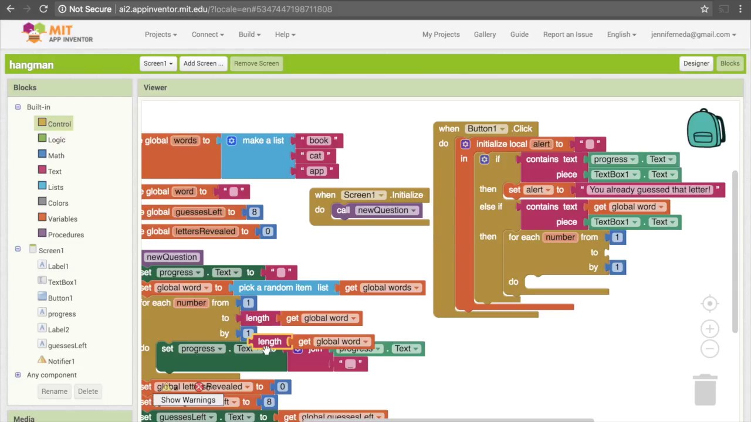Click the 'book' text block in the list

point(319,141)
